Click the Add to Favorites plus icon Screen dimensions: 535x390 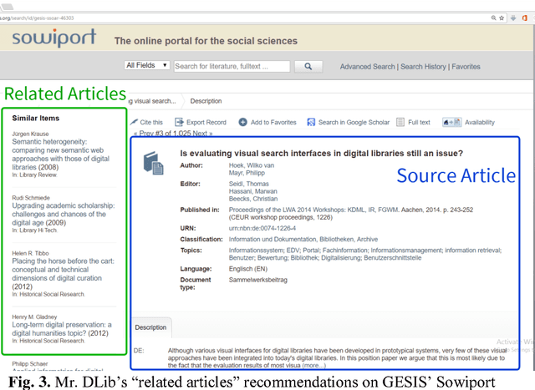coord(242,122)
